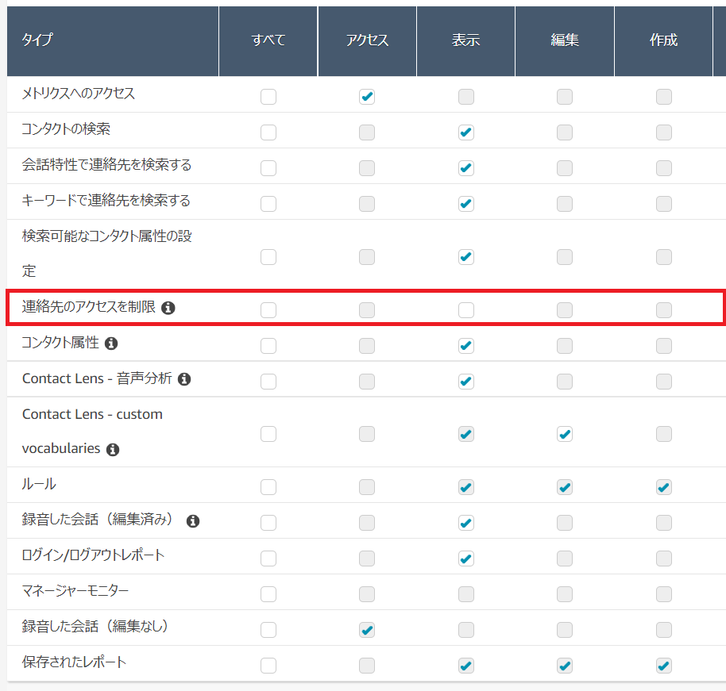Select the キーワードで連絡先を検索する row label
This screenshot has height=691, width=726.
click(106, 200)
